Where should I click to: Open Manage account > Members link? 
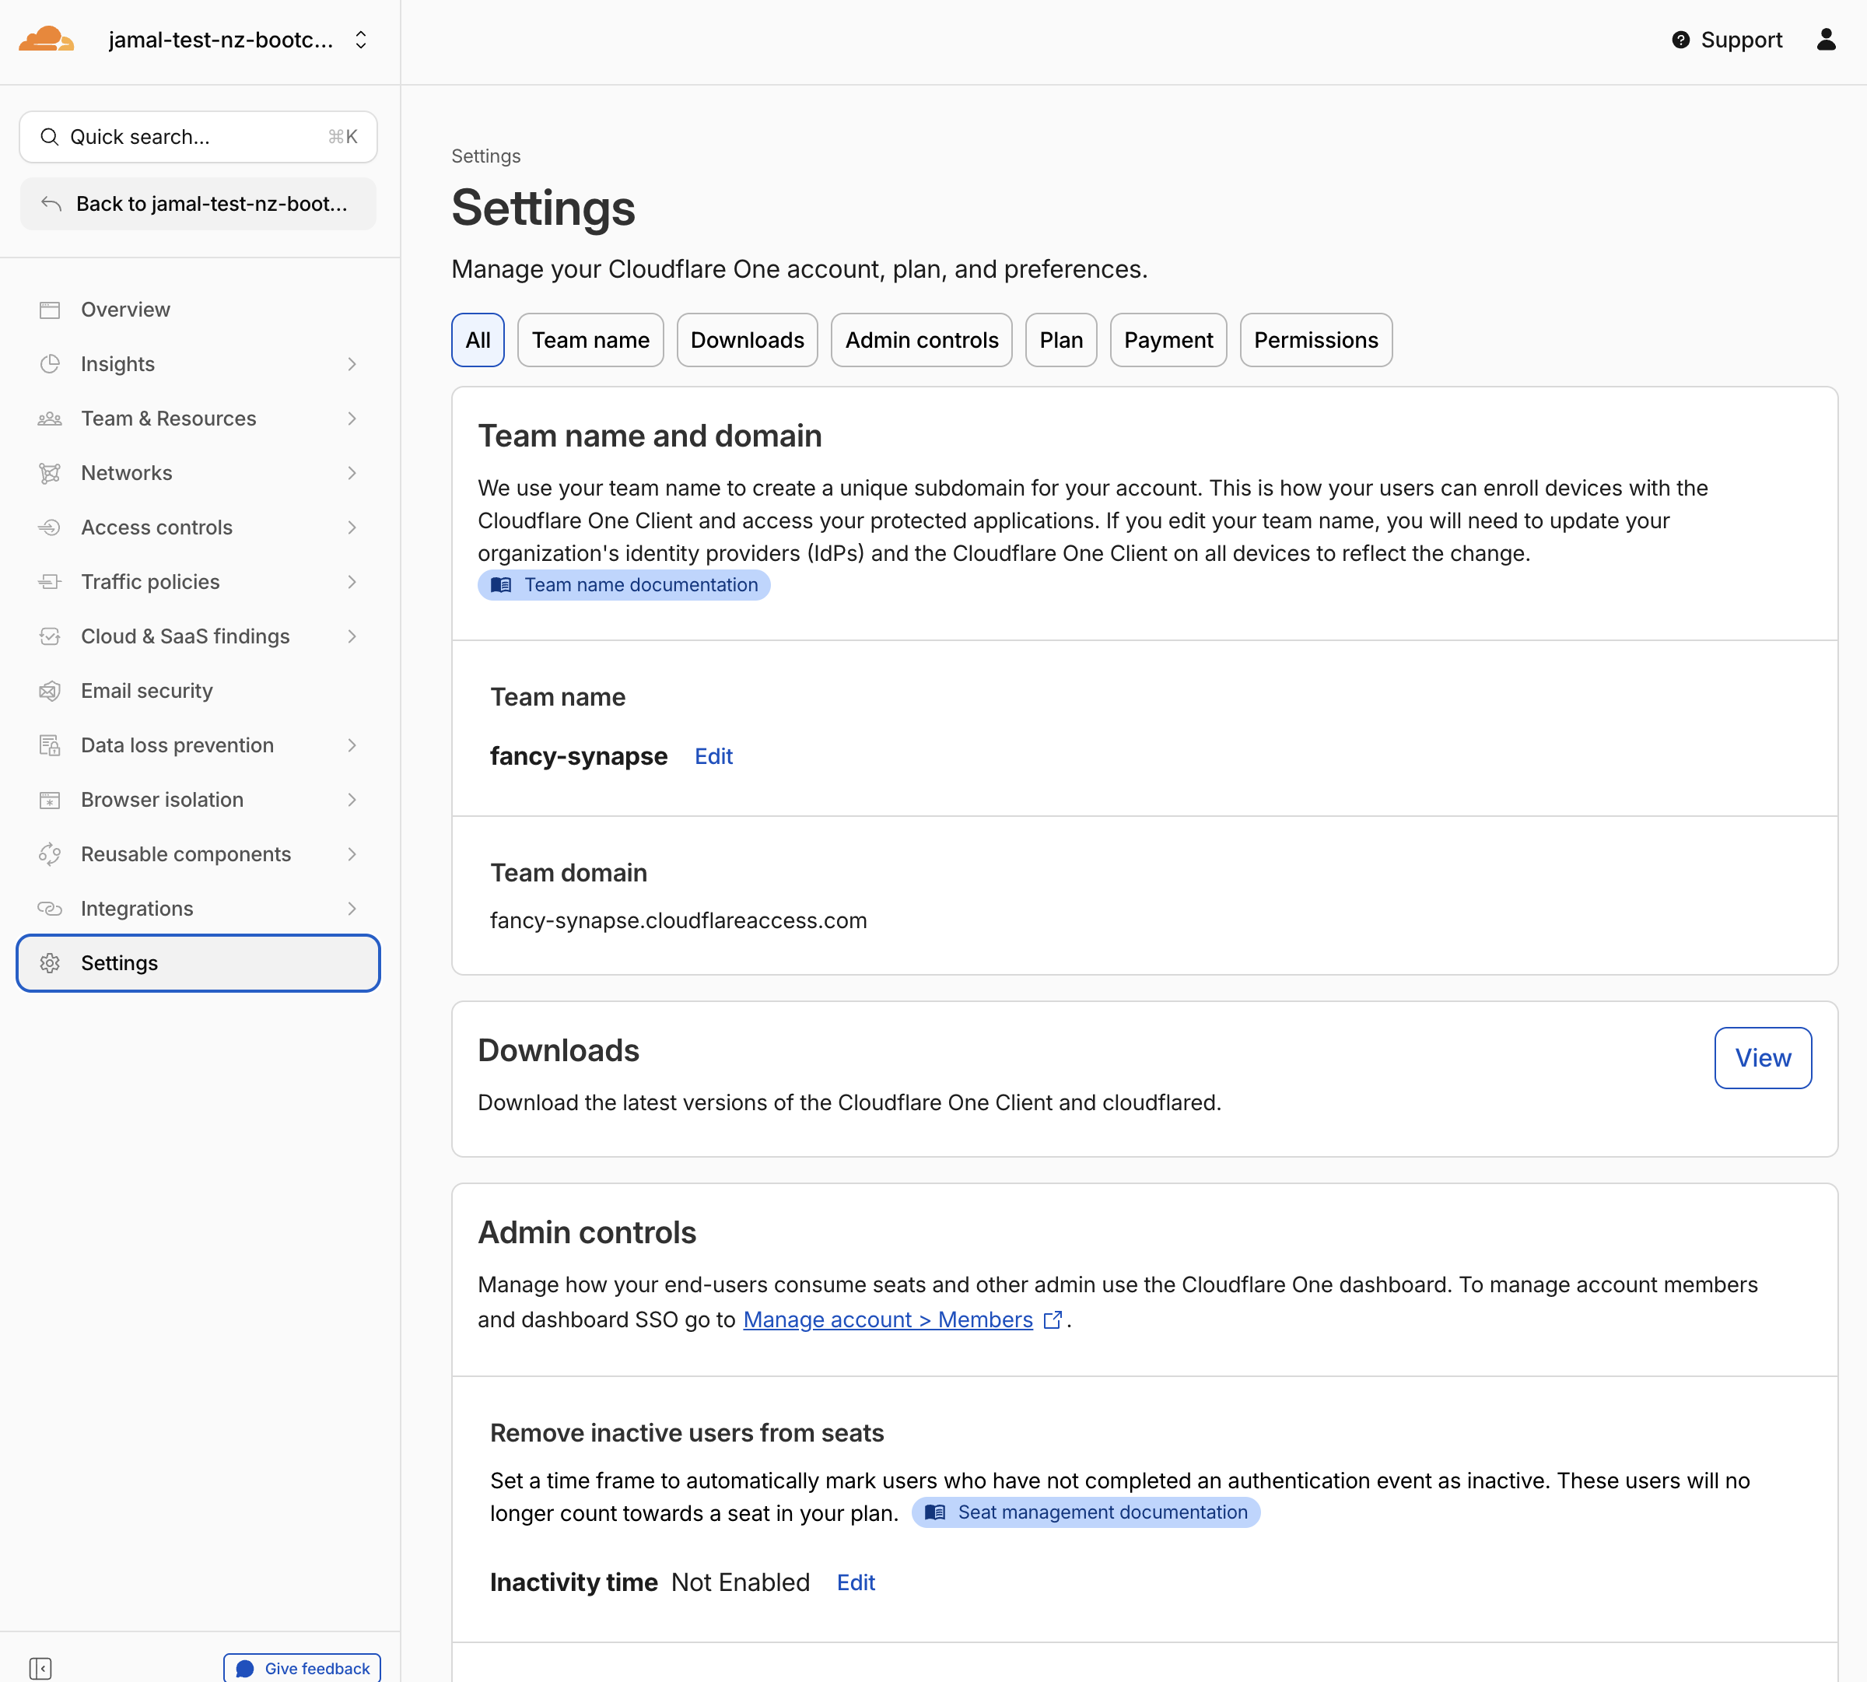coord(888,1319)
